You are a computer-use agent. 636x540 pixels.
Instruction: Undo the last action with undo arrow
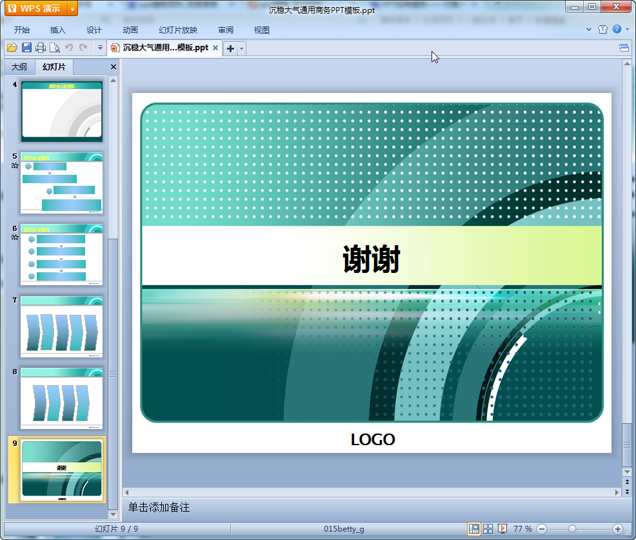tap(69, 48)
